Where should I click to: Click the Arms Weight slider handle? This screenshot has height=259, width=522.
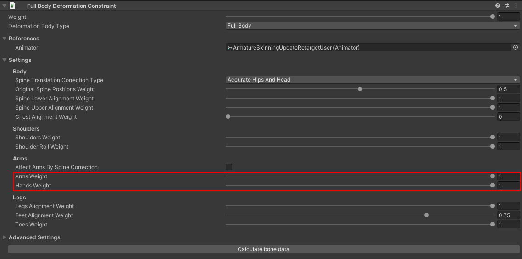tap(493, 176)
